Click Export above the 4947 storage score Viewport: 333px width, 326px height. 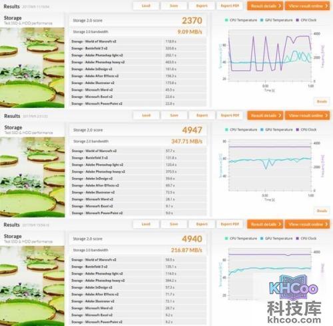point(202,115)
